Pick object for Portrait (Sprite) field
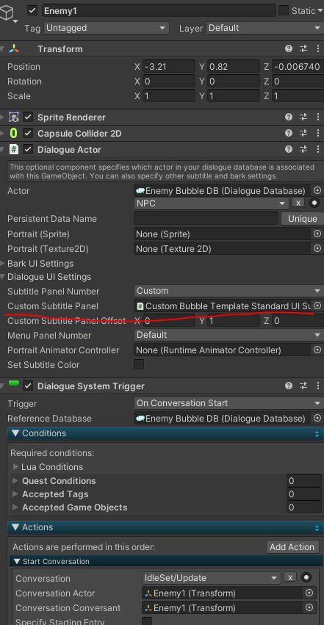The height and width of the screenshot is (625, 324). 317,234
